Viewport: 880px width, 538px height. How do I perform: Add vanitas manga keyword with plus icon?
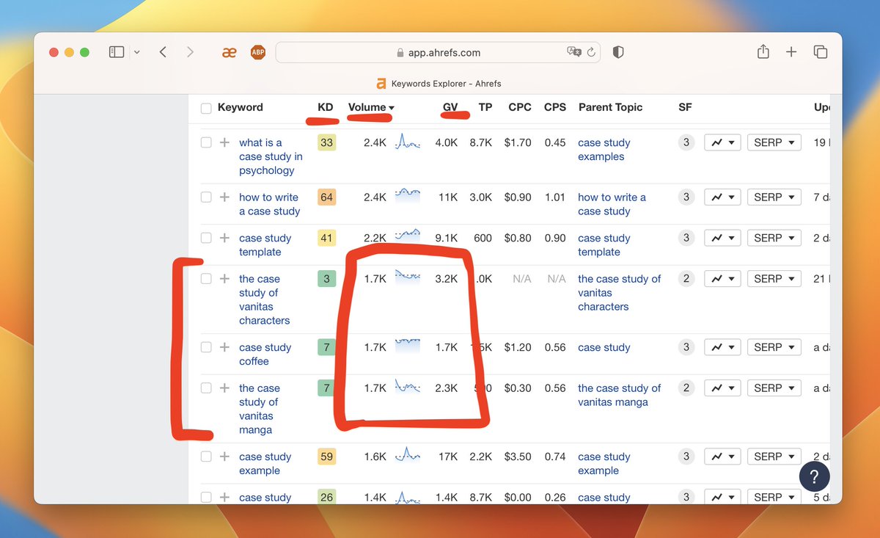(224, 388)
